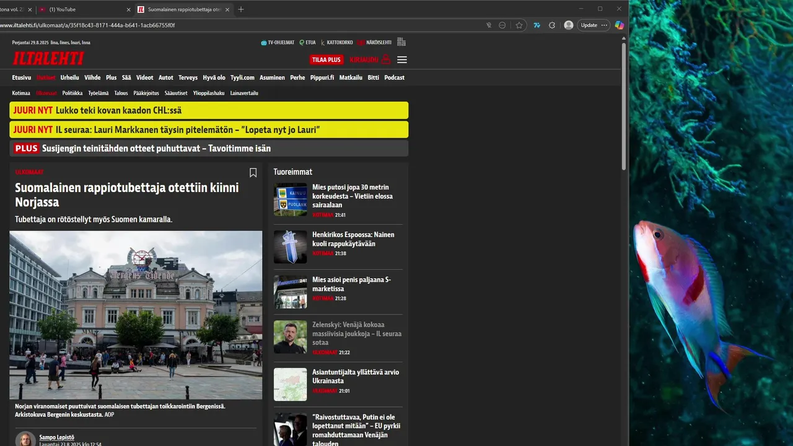Image resolution: width=793 pixels, height=446 pixels.
Task: Select the Ylioppilashaku subsection
Action: [x=209, y=93]
